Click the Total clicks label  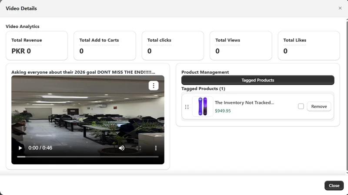point(159,40)
